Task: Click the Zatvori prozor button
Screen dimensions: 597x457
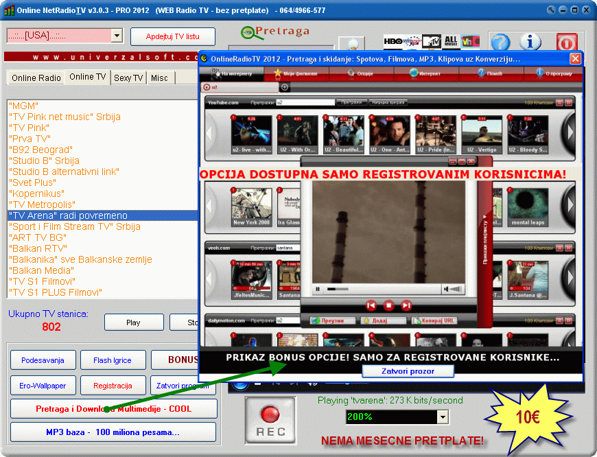Action: click(408, 371)
